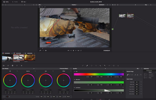Viewport: 156px width, 100px height.
Task: Open the viewer zoom percentage dropdown
Action: click(40, 5)
